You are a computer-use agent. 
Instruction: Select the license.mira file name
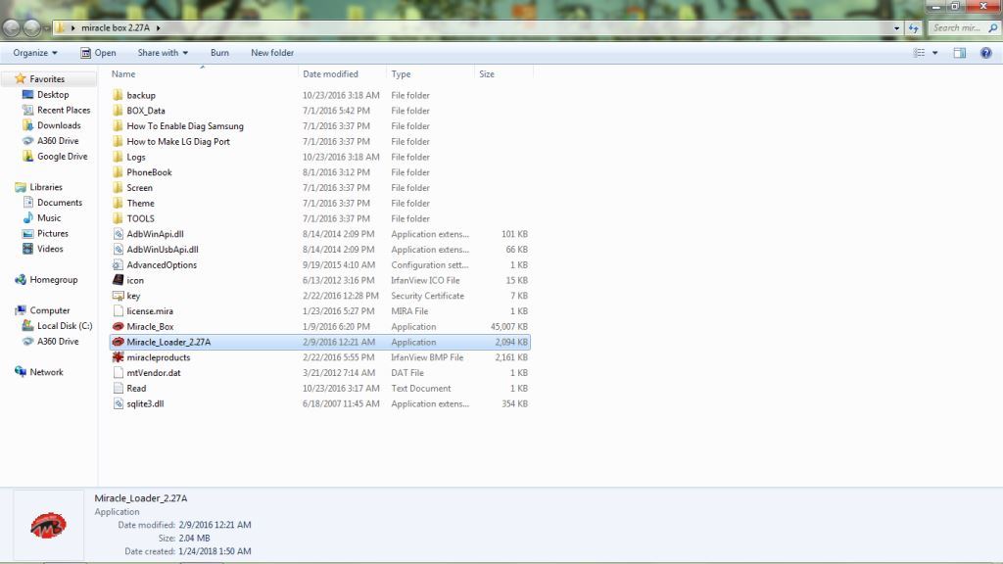(150, 311)
